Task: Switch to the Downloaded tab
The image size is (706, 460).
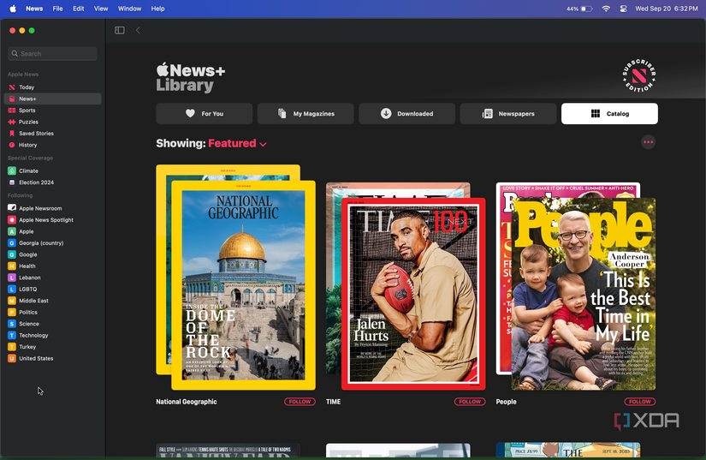Action: click(x=407, y=114)
